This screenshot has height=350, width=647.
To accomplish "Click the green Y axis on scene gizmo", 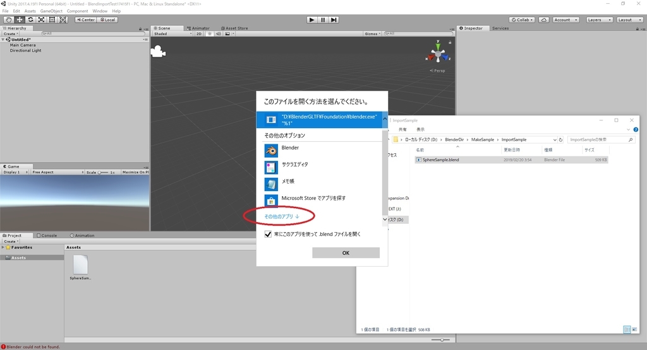I will [438, 45].
